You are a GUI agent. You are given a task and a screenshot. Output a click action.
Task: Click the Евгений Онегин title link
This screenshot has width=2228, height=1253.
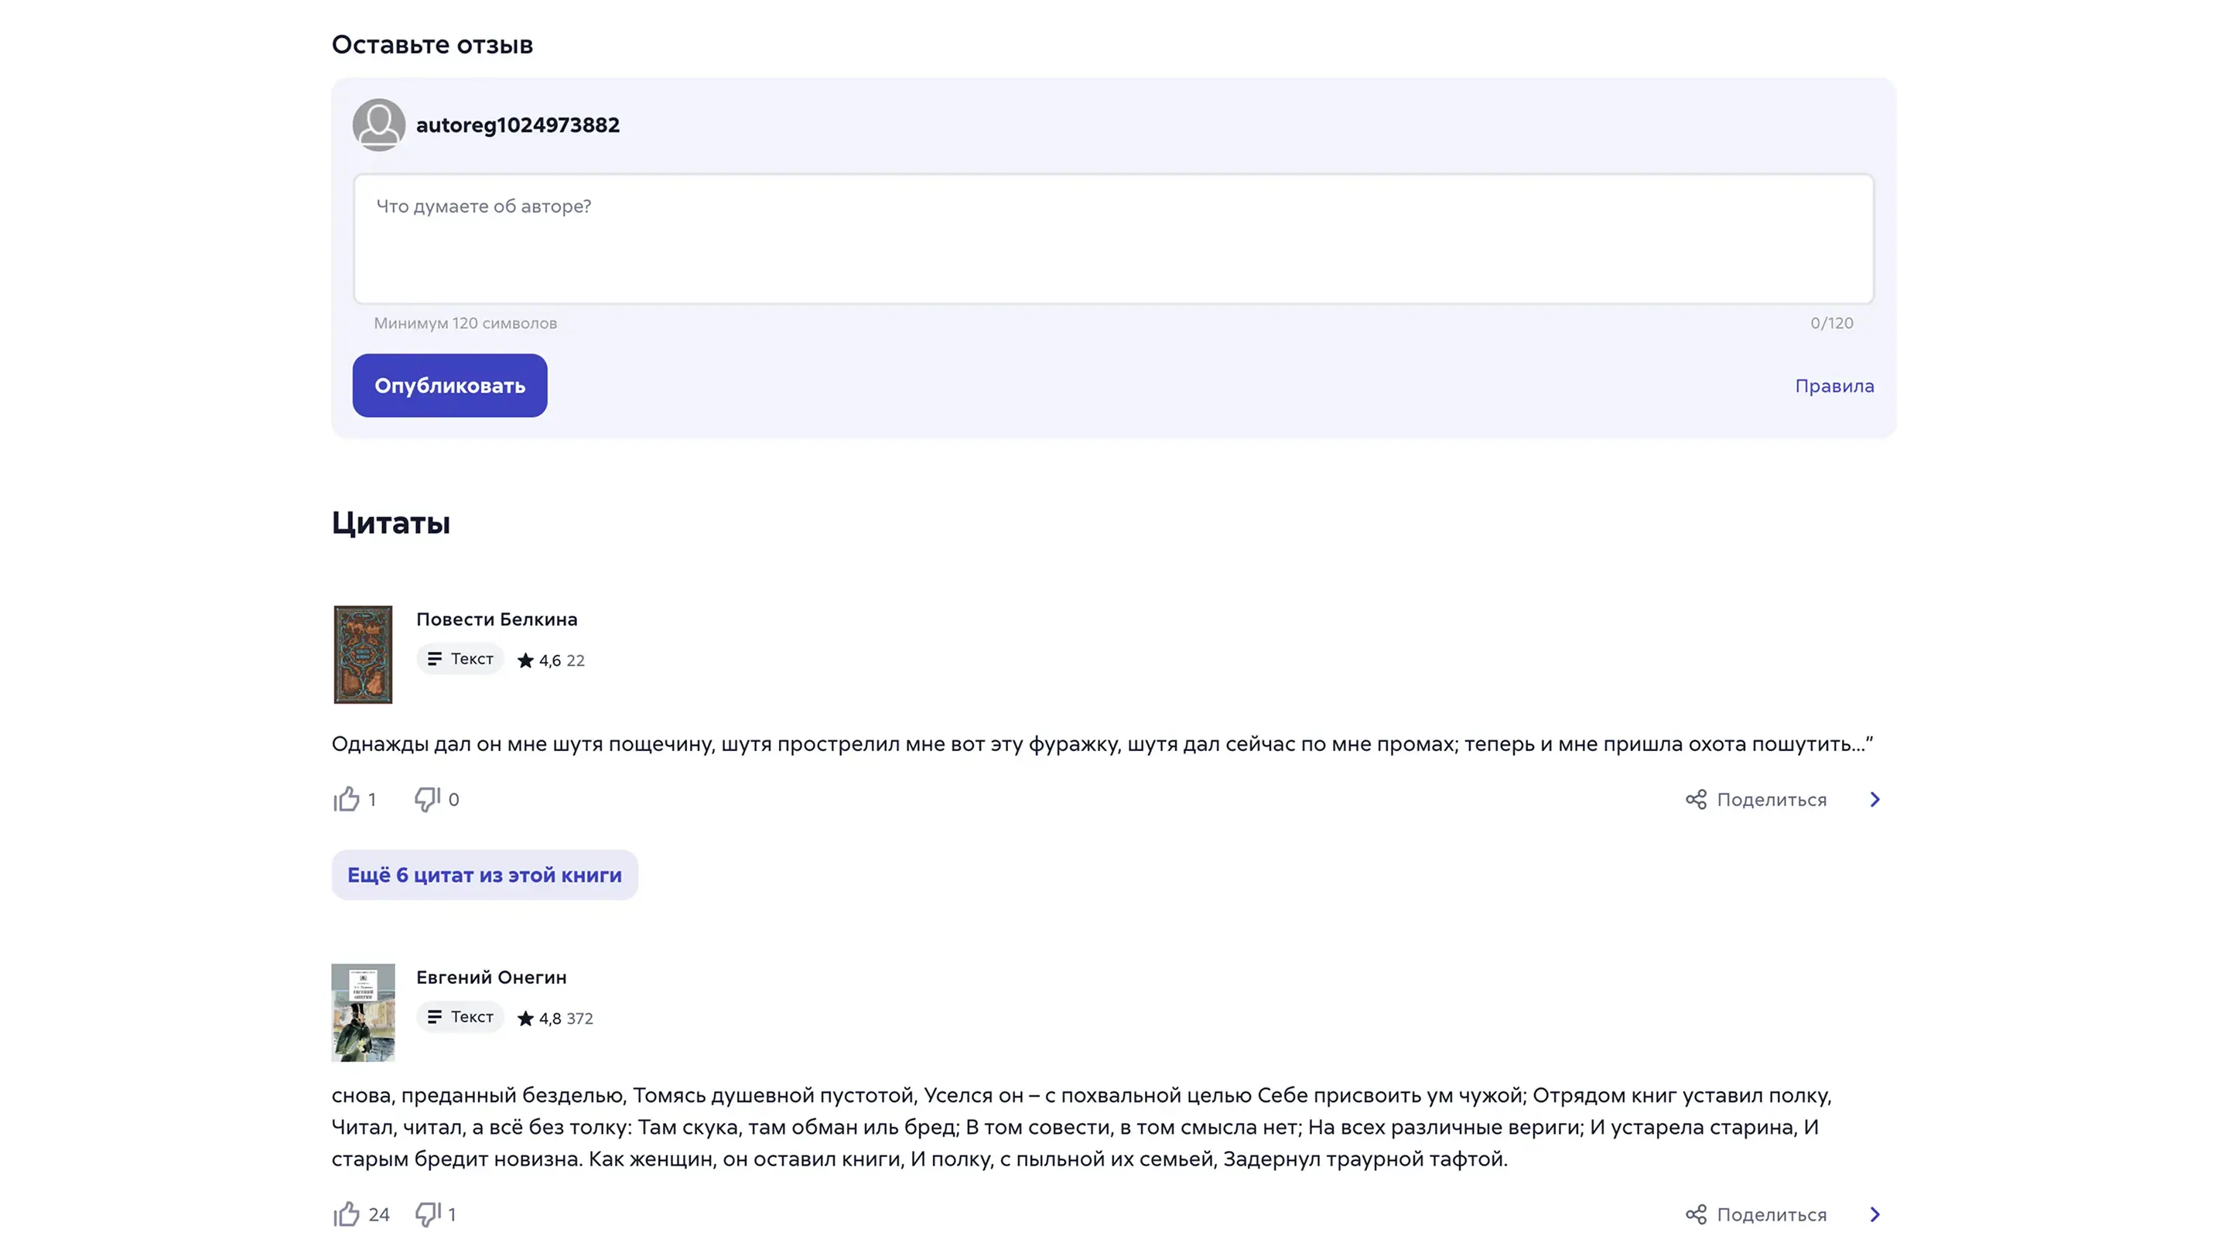click(x=491, y=977)
